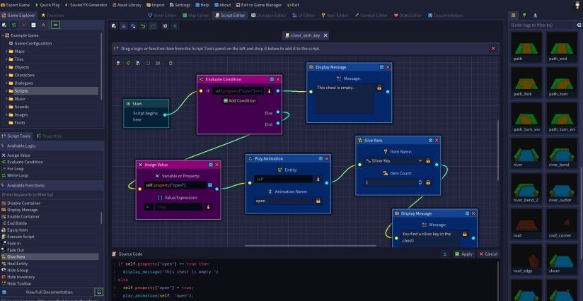Launch Quick Play

click(x=48, y=4)
